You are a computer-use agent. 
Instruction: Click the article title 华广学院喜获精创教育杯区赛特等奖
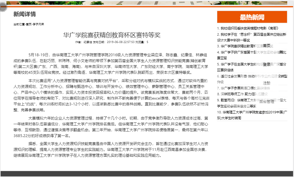pyautogui.click(x=112, y=35)
